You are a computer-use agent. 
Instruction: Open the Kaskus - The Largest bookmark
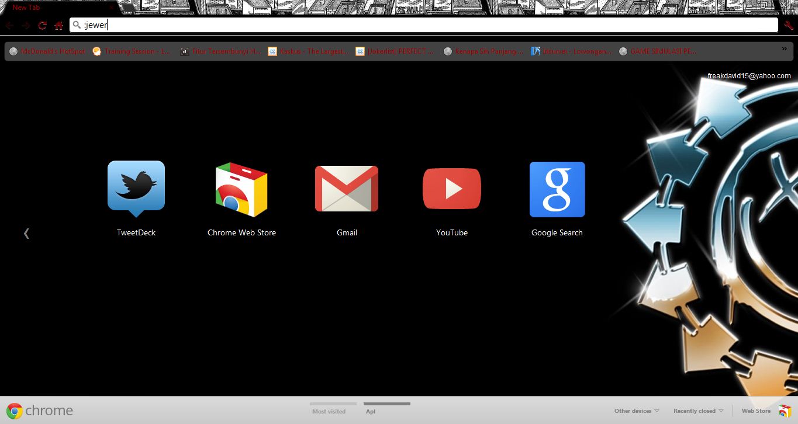pos(308,51)
